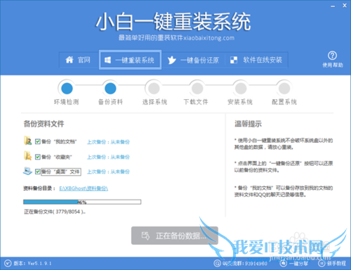
Task: Click 正在备份文件 status text
Action: pos(55,212)
